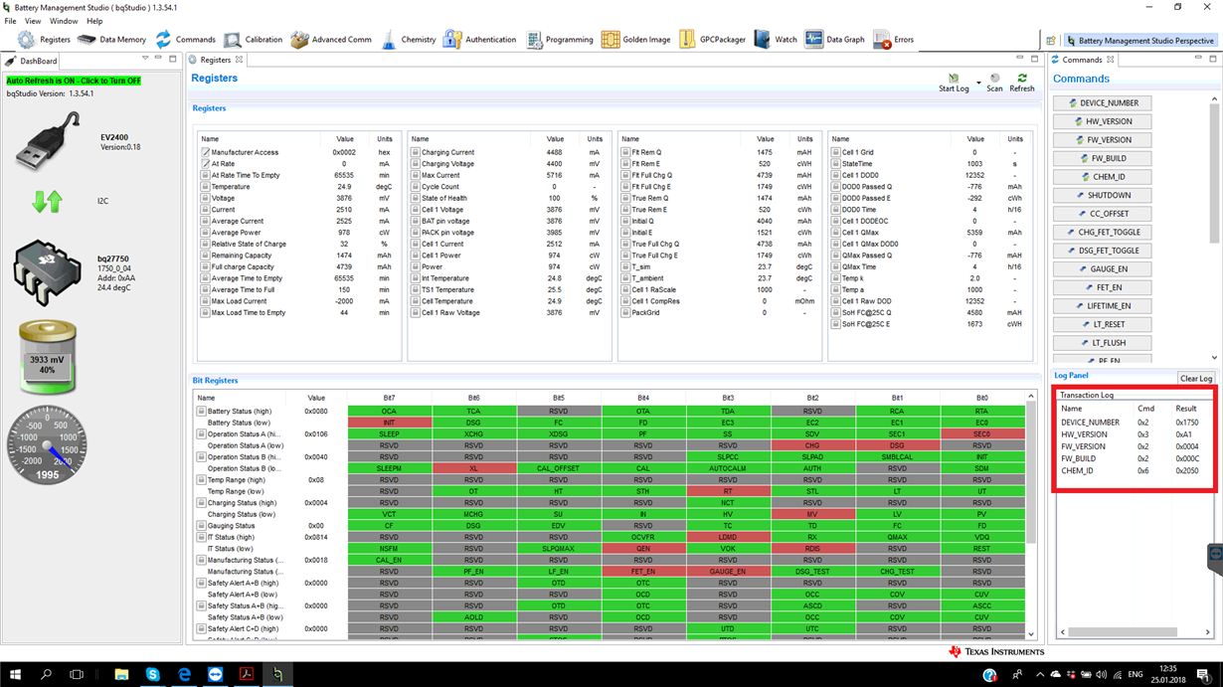Screen dimensions: 1223x687
Task: Click the red INIT bit cell
Action: (389, 423)
